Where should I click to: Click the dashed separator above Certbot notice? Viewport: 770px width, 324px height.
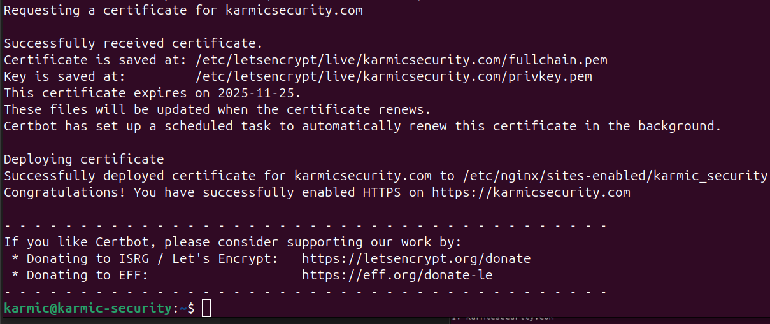pos(306,225)
